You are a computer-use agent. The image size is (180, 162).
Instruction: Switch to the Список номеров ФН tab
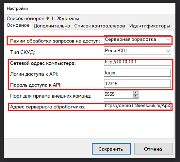30,18
